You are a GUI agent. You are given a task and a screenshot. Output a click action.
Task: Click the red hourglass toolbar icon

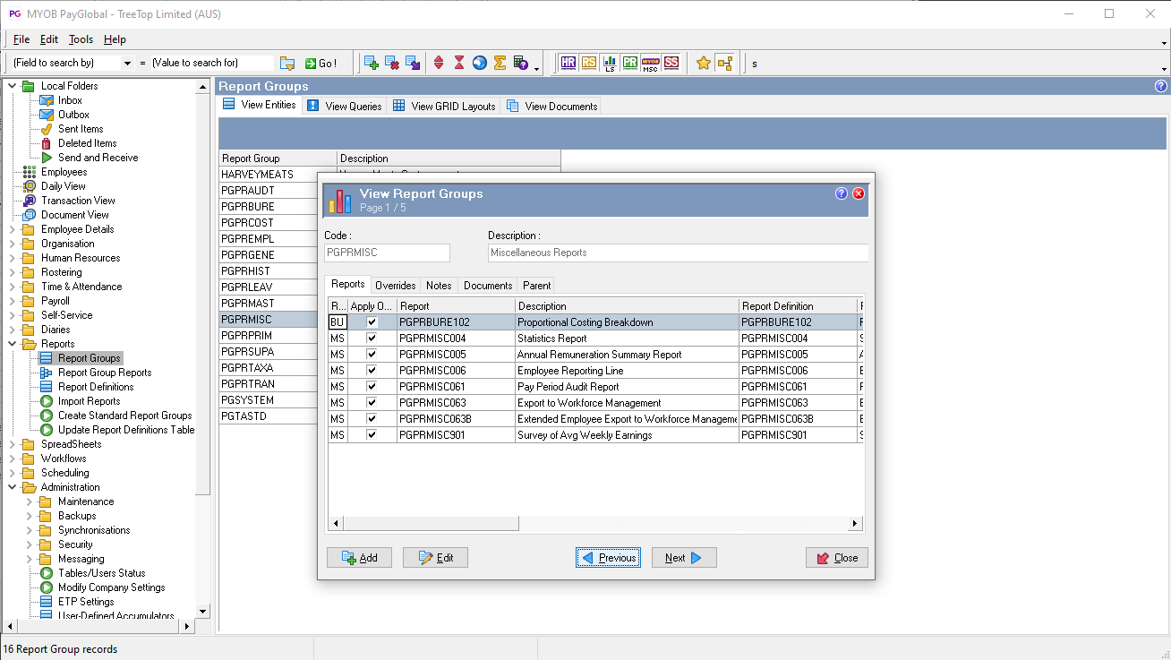[459, 63]
